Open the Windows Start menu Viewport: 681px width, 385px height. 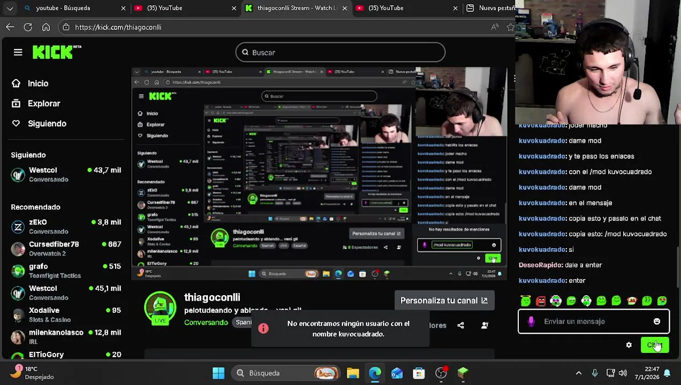pyautogui.click(x=218, y=373)
